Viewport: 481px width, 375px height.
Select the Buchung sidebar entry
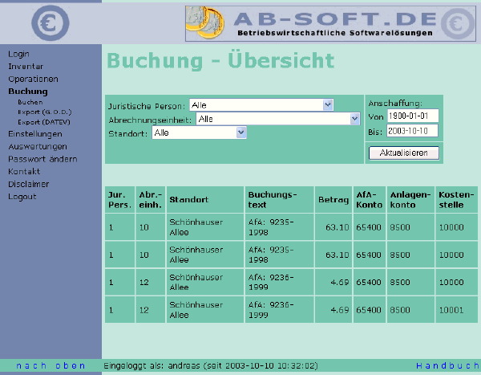coord(28,92)
